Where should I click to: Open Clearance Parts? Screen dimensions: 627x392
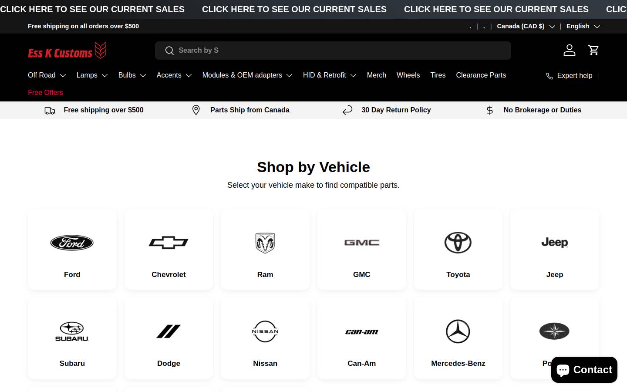pos(481,75)
